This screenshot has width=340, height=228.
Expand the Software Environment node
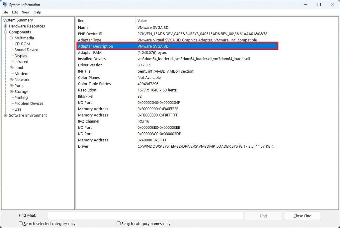[5, 115]
